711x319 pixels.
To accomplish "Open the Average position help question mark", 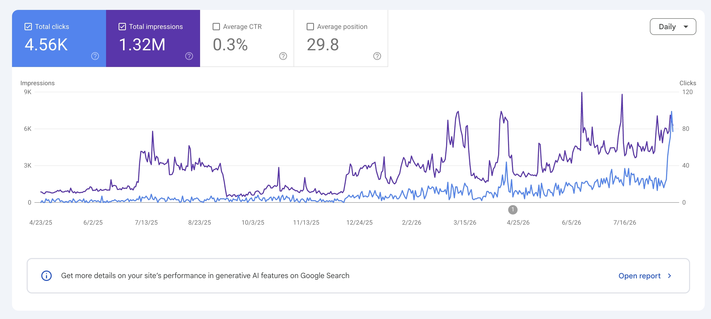I will pos(377,56).
